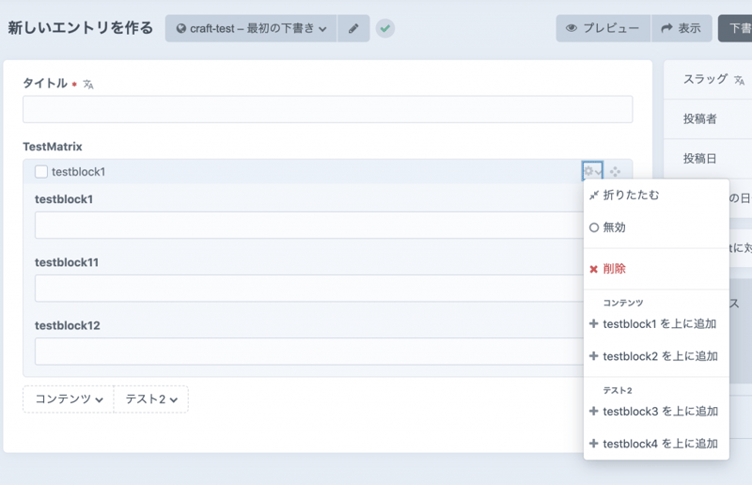Choose testblock3 を上に追加
This screenshot has height=485, width=752.
(658, 412)
